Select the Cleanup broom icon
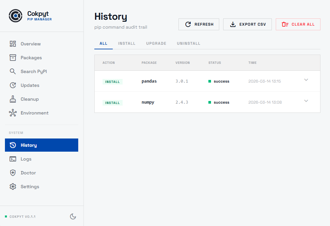The height and width of the screenshot is (226, 330). [x=13, y=99]
